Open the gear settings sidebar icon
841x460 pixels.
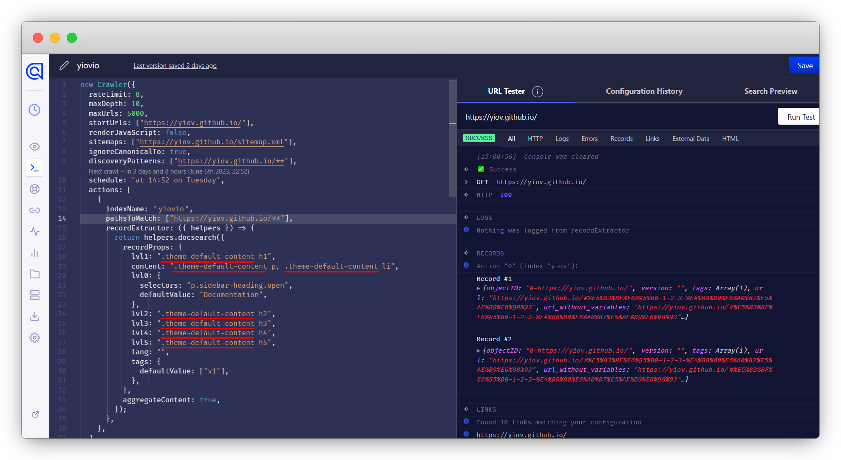click(34, 338)
